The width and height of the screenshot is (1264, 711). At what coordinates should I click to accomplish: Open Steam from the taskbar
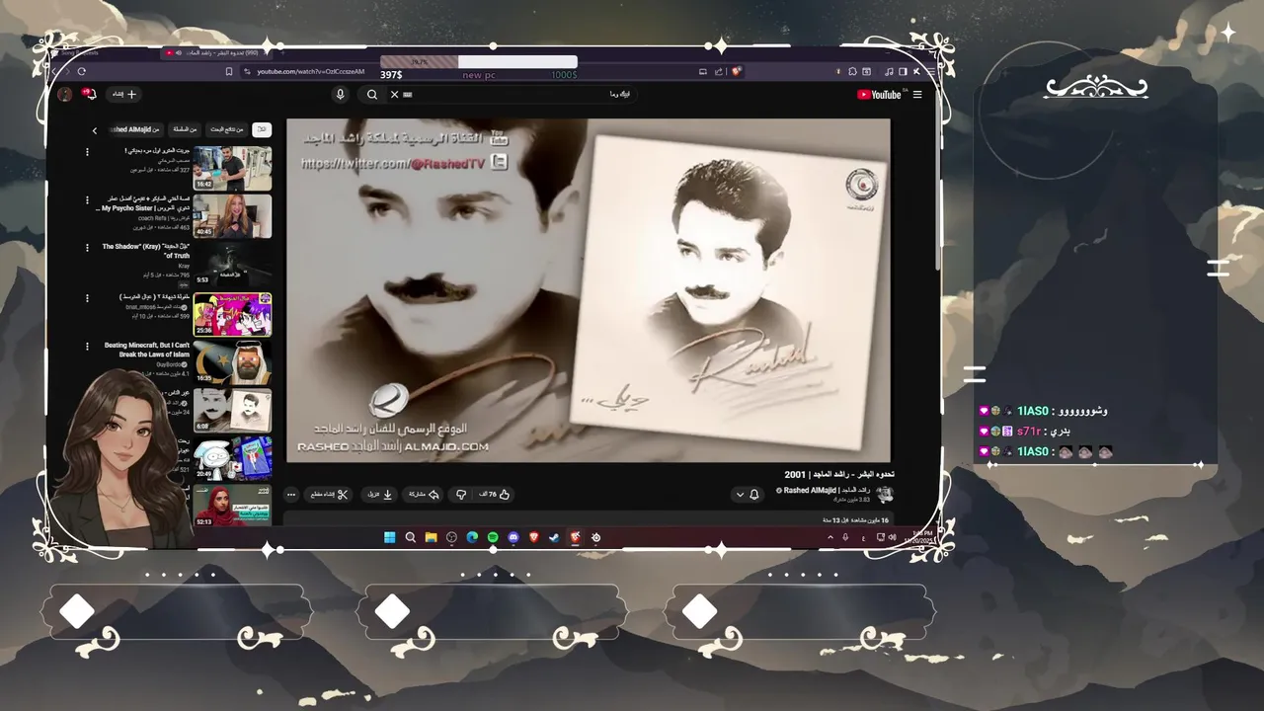(554, 537)
